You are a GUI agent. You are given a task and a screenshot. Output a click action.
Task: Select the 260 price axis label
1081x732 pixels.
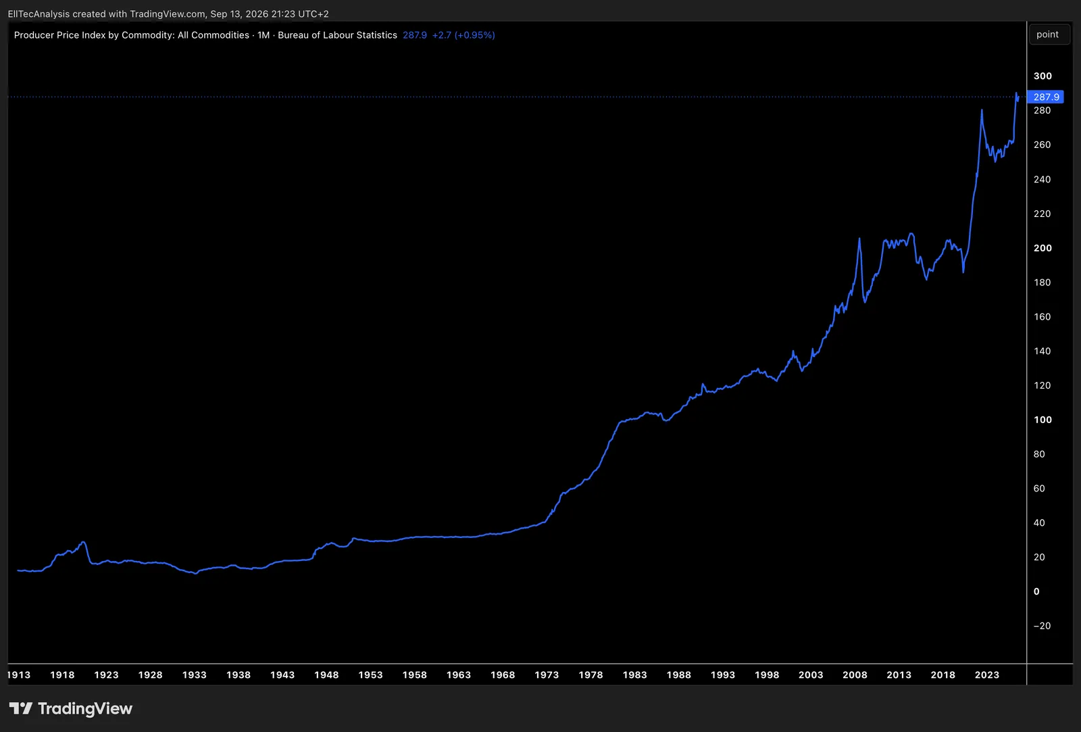point(1042,145)
